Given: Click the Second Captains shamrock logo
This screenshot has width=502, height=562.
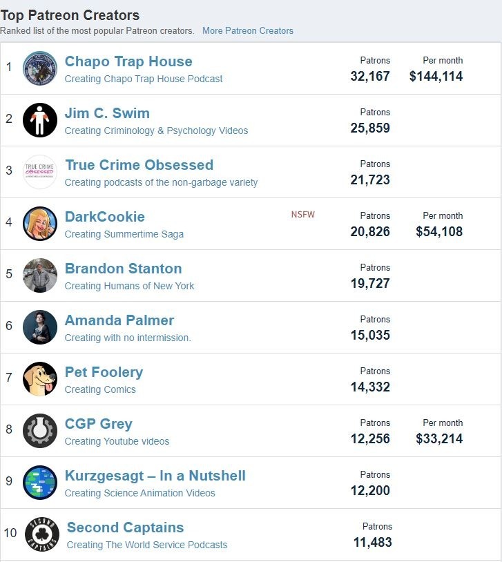Looking at the screenshot, I should point(42,534).
